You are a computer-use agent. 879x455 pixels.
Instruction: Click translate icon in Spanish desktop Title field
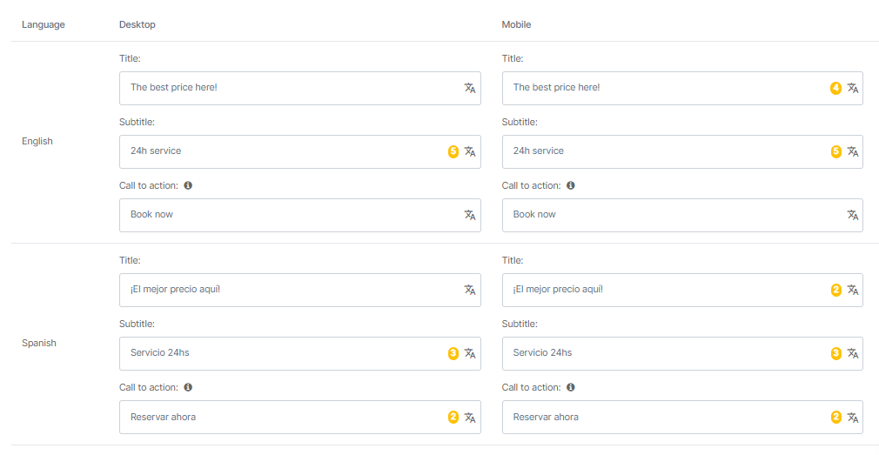(470, 290)
